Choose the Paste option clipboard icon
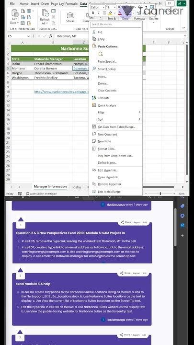Viewport: 194px width, 345px height. coord(101,54)
